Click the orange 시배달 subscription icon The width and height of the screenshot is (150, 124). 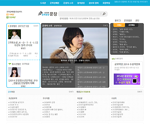click(7, 14)
